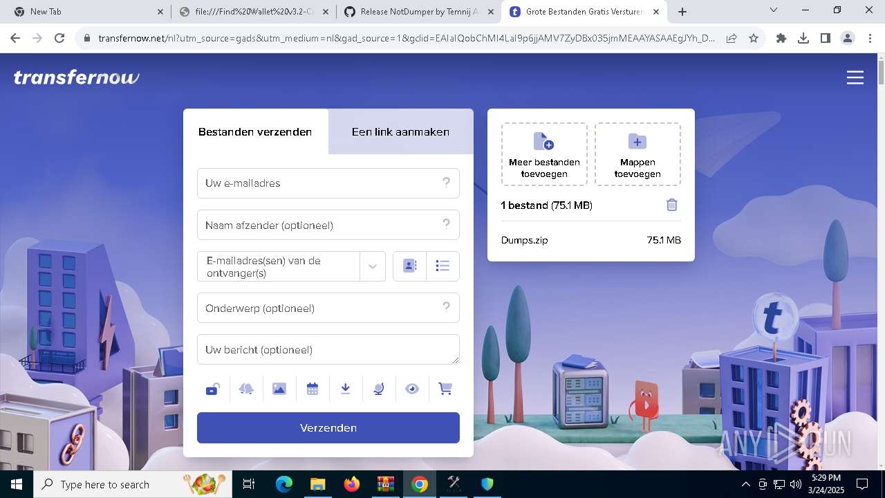Screen dimensions: 885x498
Task: Show help for Uw e-mailadres field
Action: (x=447, y=183)
